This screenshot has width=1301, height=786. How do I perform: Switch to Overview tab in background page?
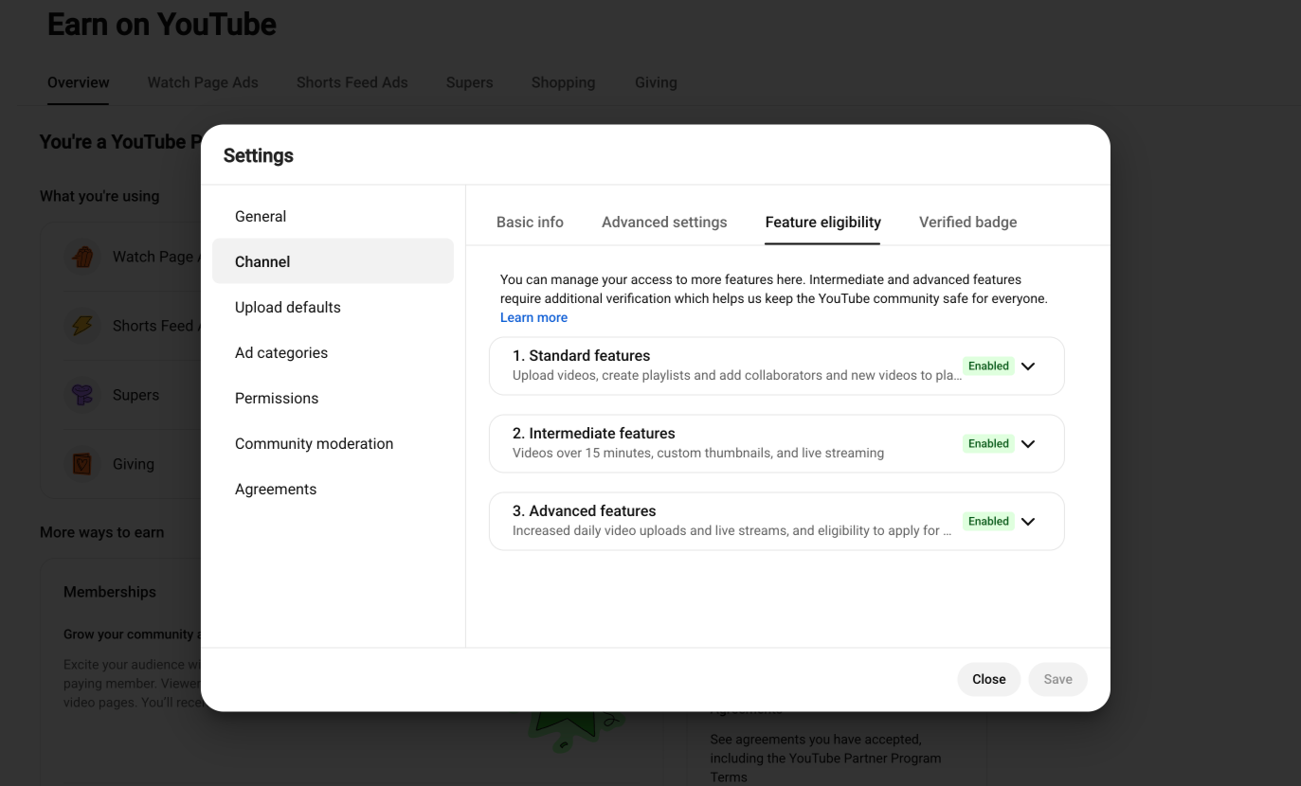79,82
